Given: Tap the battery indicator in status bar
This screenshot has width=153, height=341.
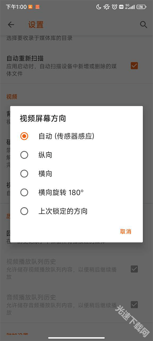Looking at the screenshot, I should point(141,7).
